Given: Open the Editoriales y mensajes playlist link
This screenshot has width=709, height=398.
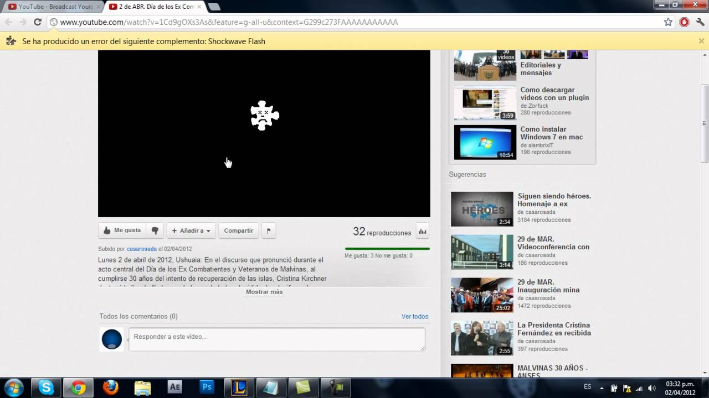Looking at the screenshot, I should point(541,69).
